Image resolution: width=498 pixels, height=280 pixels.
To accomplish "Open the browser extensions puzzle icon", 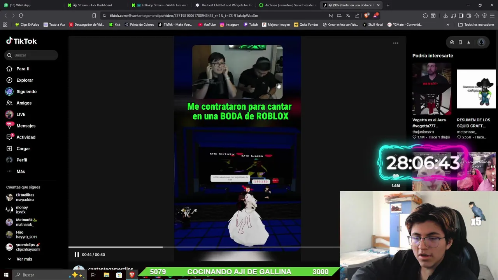I will click(x=425, y=16).
